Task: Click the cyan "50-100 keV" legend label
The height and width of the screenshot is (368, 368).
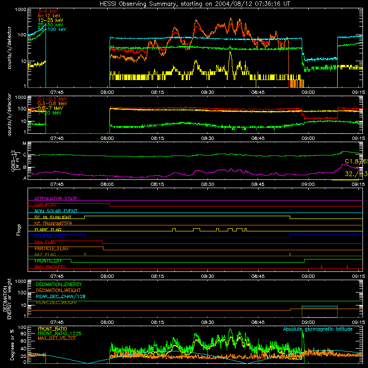Action: (52, 29)
